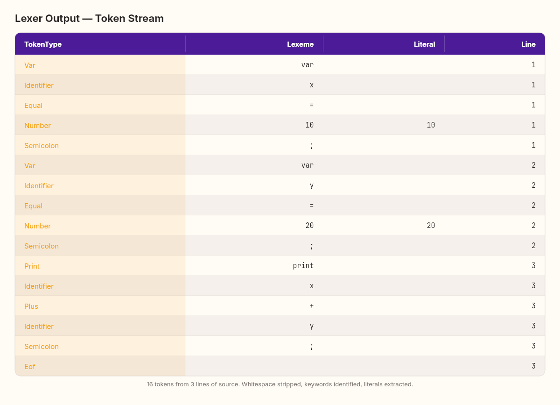Click the Literal column header
This screenshot has height=405, width=560.
coord(384,44)
